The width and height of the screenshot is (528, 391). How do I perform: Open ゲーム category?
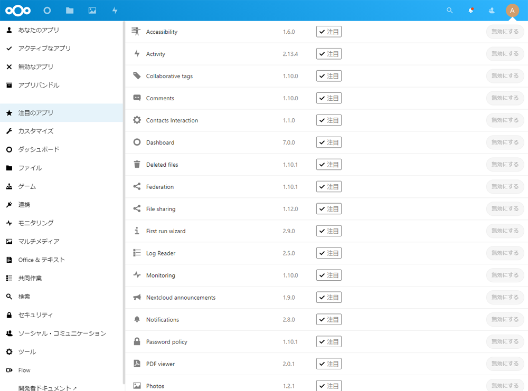(x=62, y=186)
